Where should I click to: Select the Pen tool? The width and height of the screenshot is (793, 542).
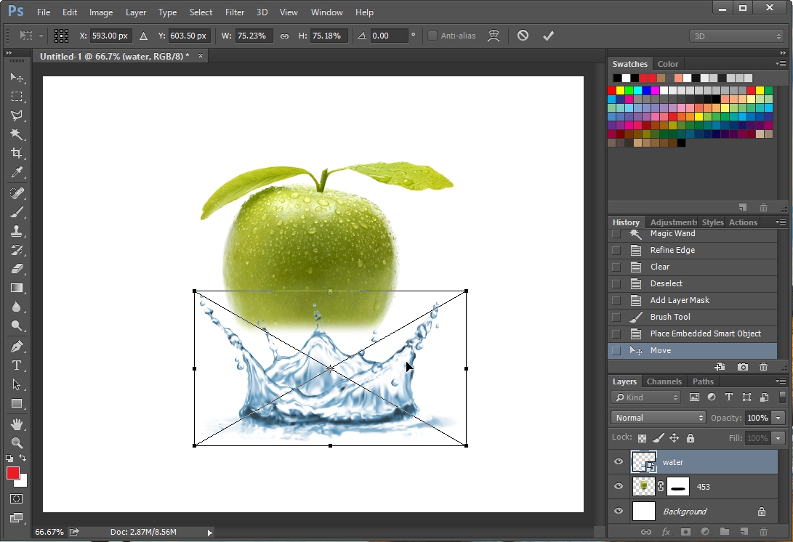tap(17, 347)
